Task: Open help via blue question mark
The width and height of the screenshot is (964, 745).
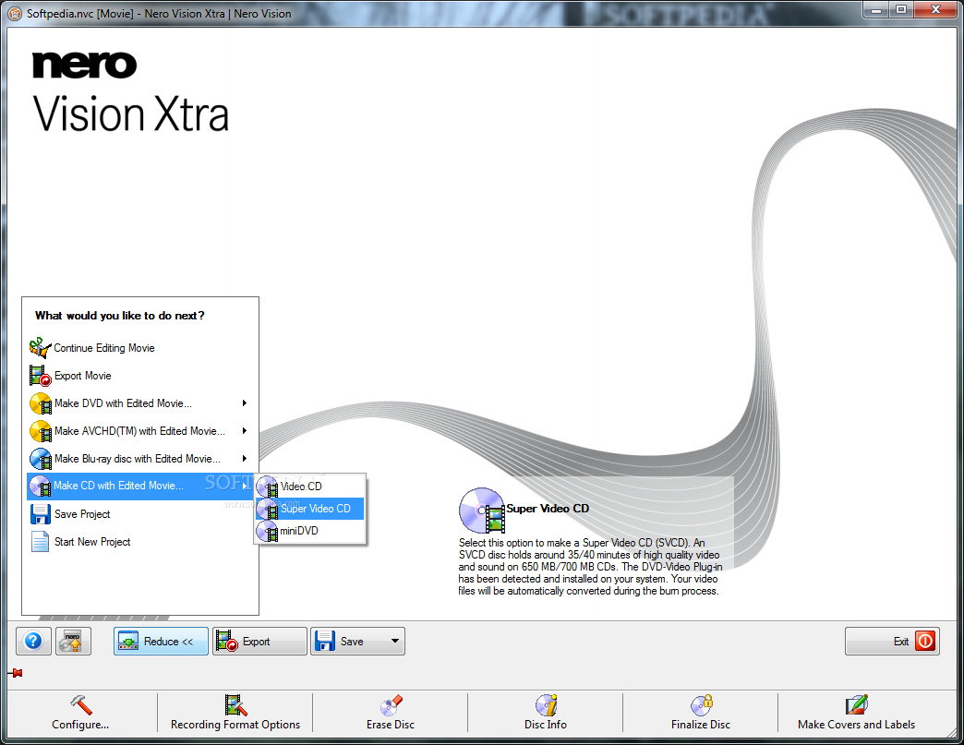Action: [33, 641]
